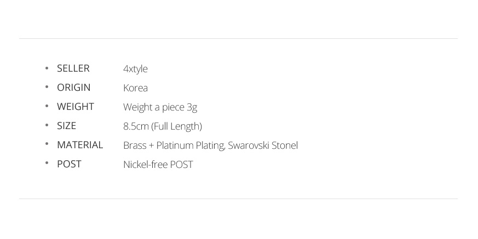The image size is (478, 239).
Task: Select the Nickel-free POST text
Action: tap(158, 165)
